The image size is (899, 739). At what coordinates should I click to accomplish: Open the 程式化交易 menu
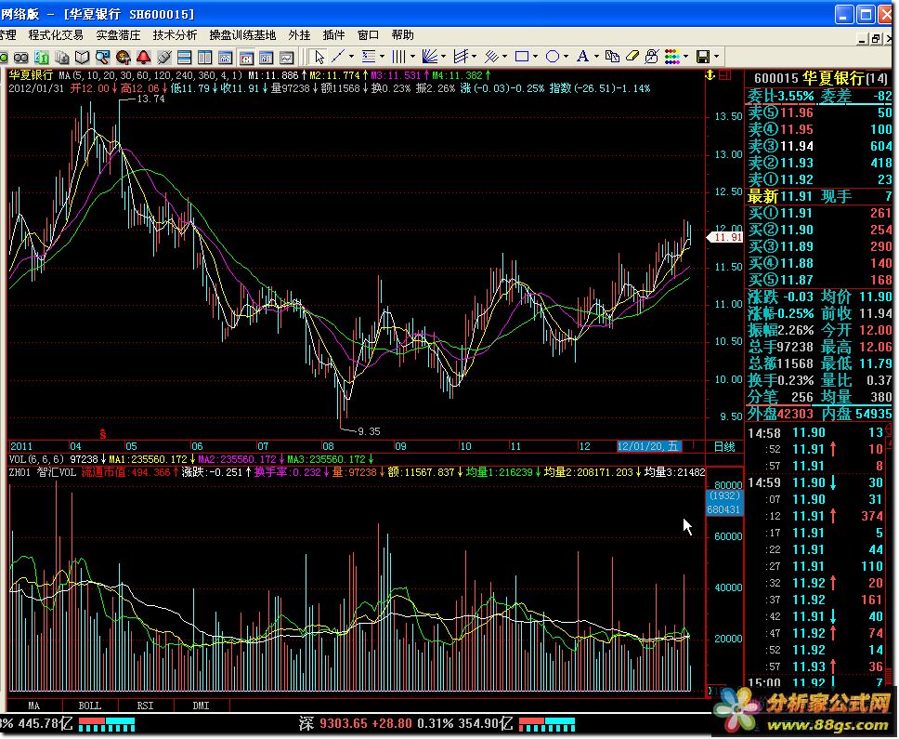(x=56, y=35)
